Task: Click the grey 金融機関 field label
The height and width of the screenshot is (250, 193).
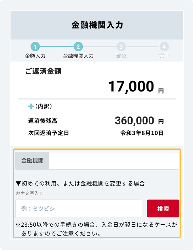Action: tap(32, 161)
